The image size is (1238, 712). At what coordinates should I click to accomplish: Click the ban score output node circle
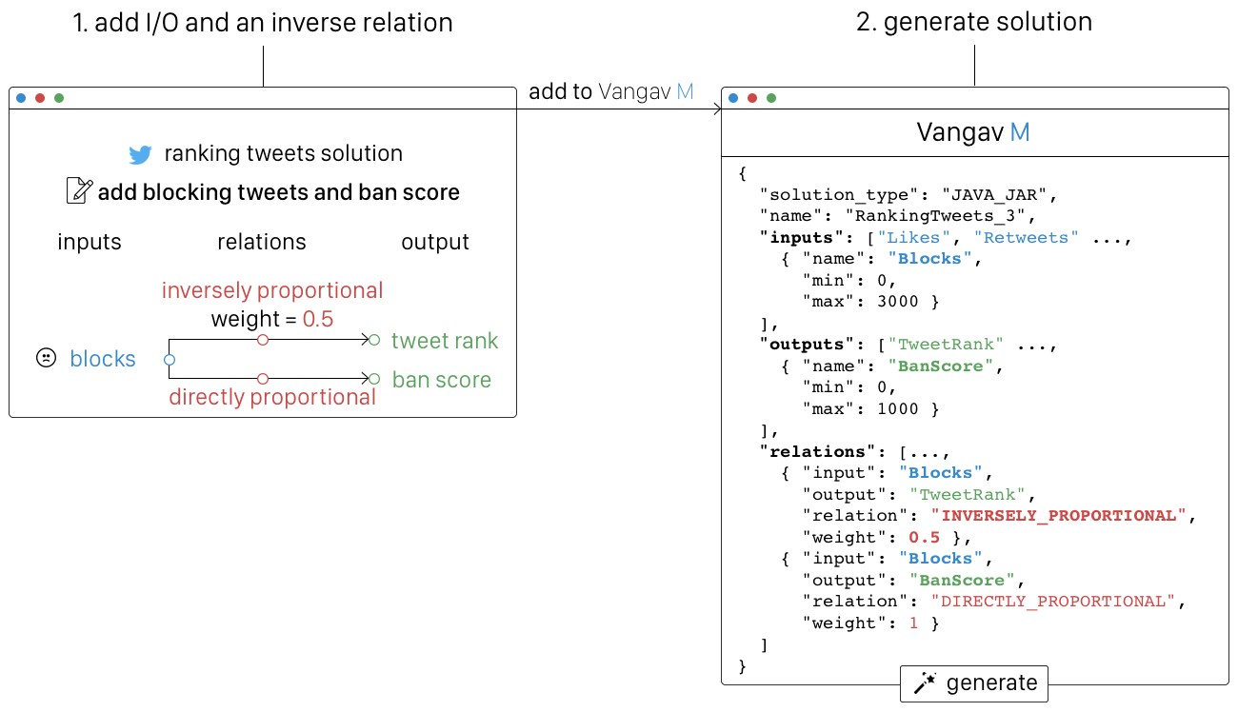click(x=374, y=379)
